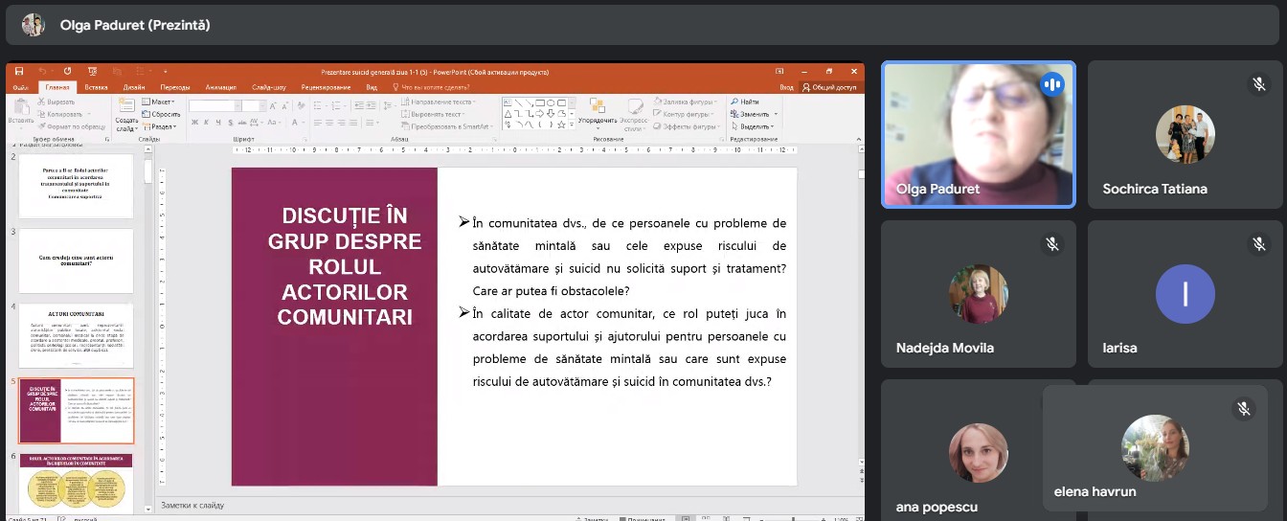This screenshot has width=1287, height=521.
Task: Click the Создать слайд icon
Action: [x=125, y=107]
